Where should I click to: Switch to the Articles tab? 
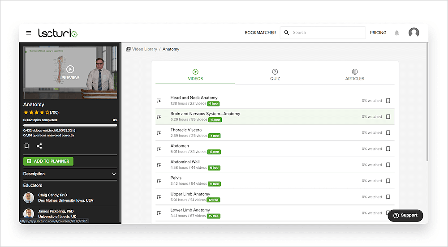354,75
